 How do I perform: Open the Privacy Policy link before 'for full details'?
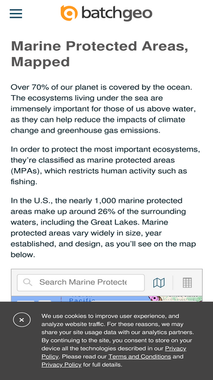(61, 365)
